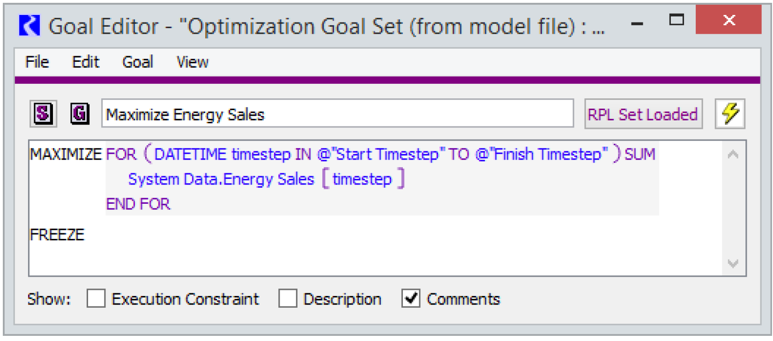This screenshot has height=341, width=773.
Task: Enable the Description checkbox
Action: coord(288,298)
